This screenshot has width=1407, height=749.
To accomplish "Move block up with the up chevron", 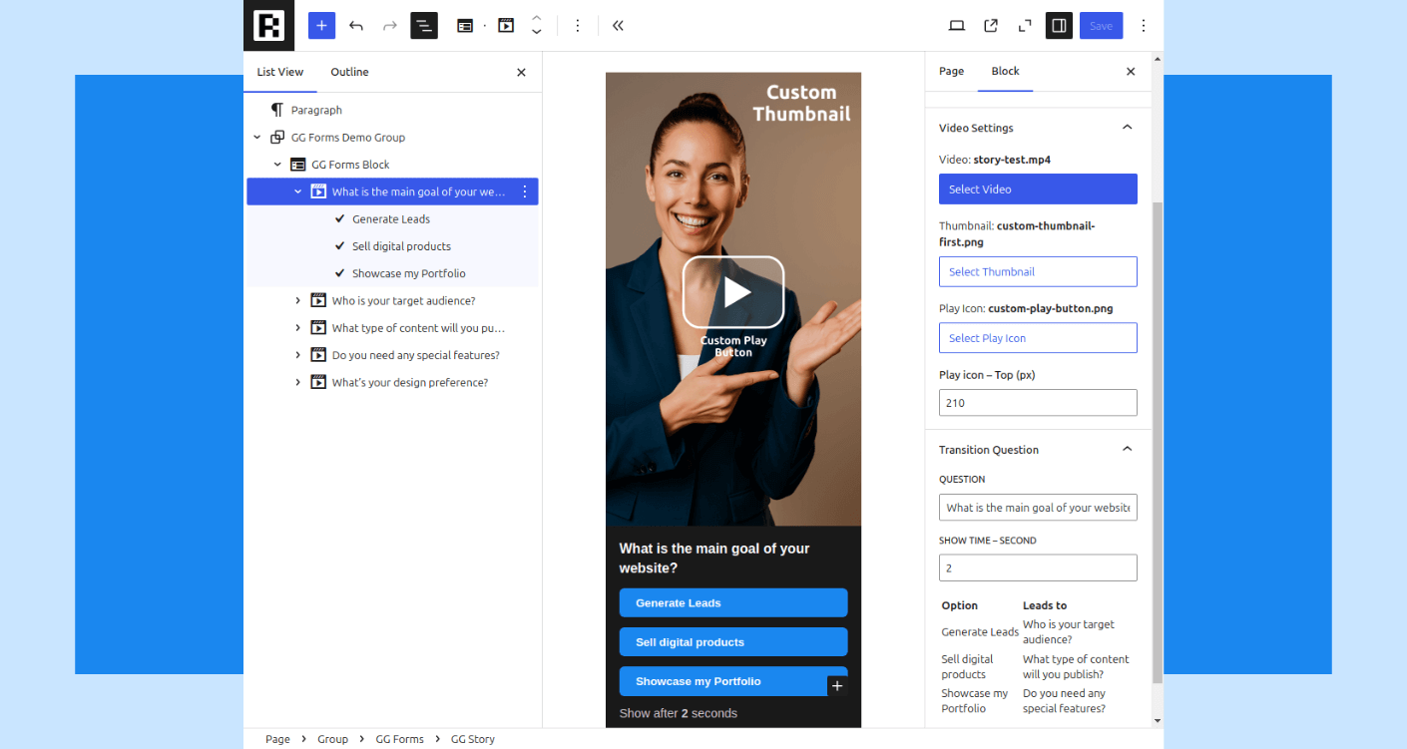I will click(x=537, y=18).
